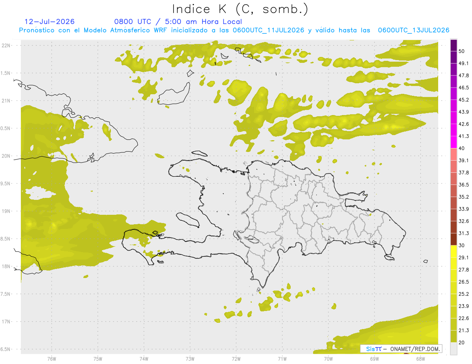Screen dimensions: 472x364
Task: Click longitude axis label '73W'
Action: (x=190, y=359)
